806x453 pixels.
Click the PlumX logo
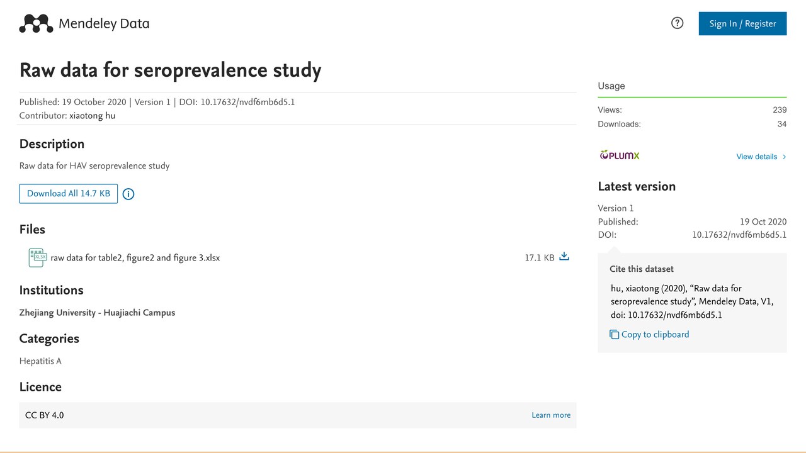pos(620,155)
